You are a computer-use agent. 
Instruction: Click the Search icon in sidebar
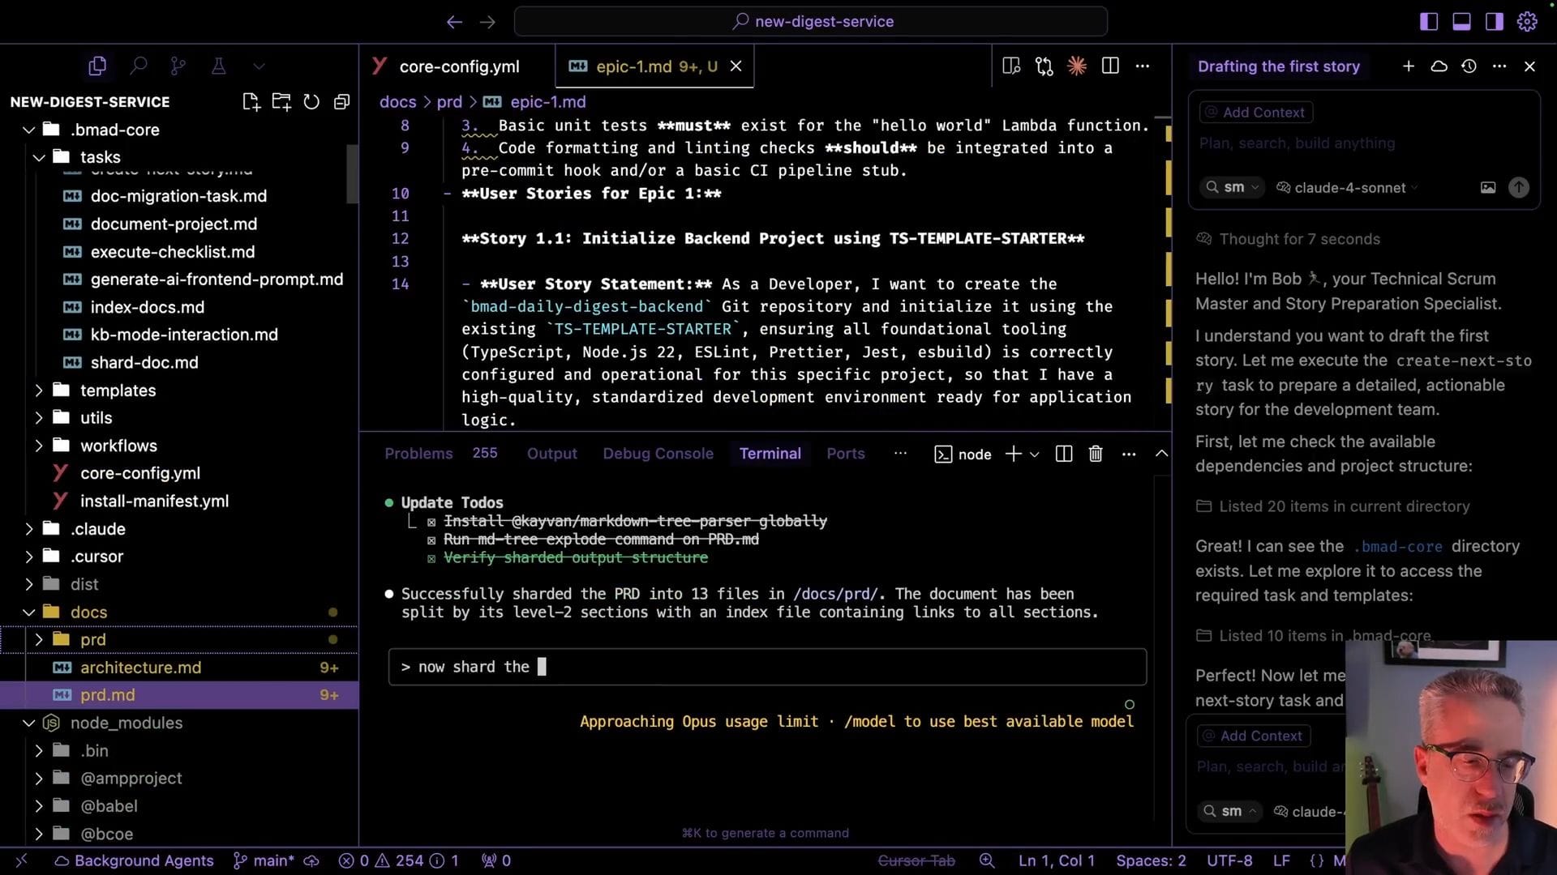point(139,66)
